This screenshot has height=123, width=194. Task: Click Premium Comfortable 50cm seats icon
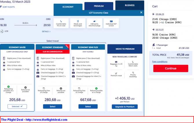133,62
